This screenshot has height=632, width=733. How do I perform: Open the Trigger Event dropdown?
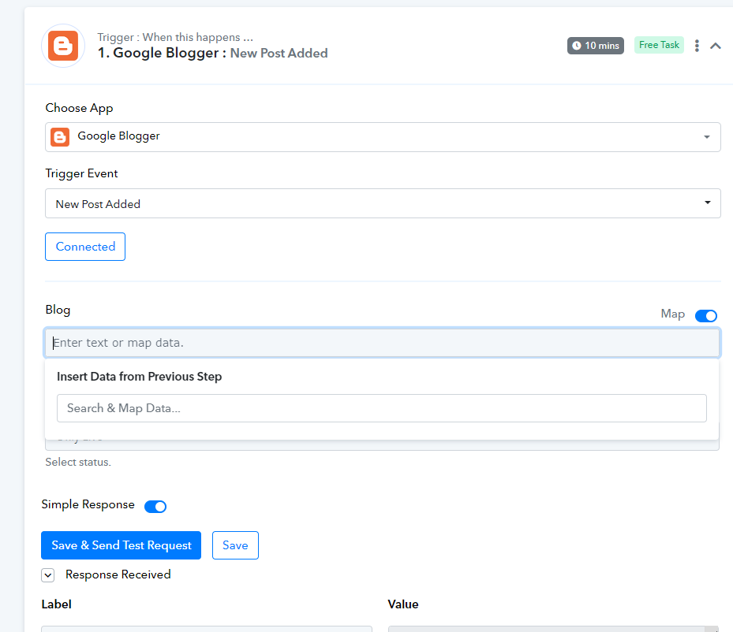click(x=383, y=203)
